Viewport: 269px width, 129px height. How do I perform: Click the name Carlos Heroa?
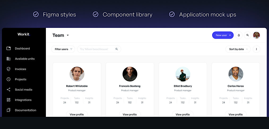(236, 86)
